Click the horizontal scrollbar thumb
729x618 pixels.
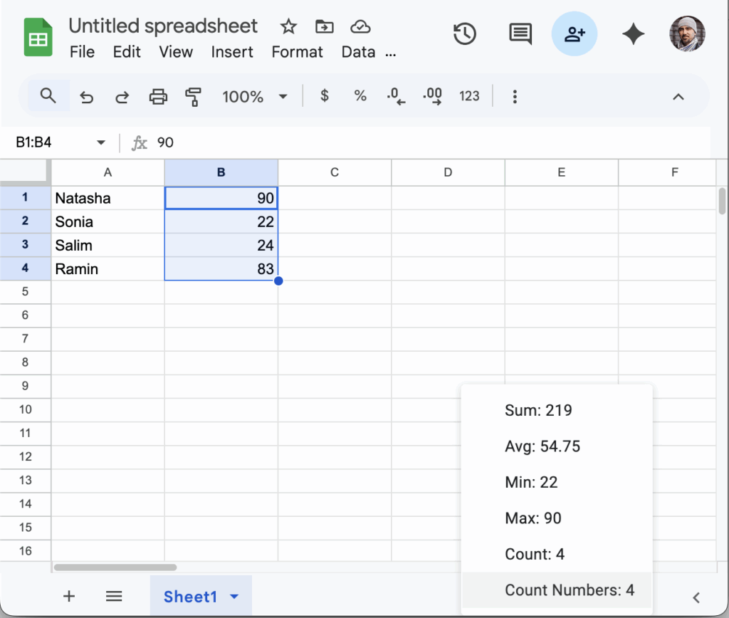[x=115, y=567]
